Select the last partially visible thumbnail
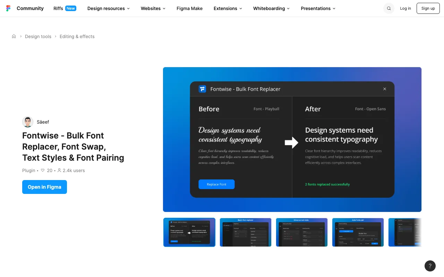Screen dimensions: 444x277 coord(405,232)
